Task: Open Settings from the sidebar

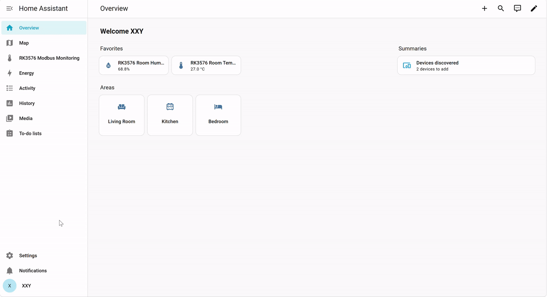Action: coord(44,256)
